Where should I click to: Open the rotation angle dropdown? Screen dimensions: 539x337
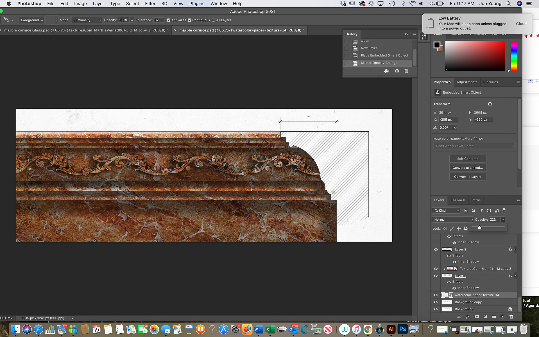pos(455,128)
